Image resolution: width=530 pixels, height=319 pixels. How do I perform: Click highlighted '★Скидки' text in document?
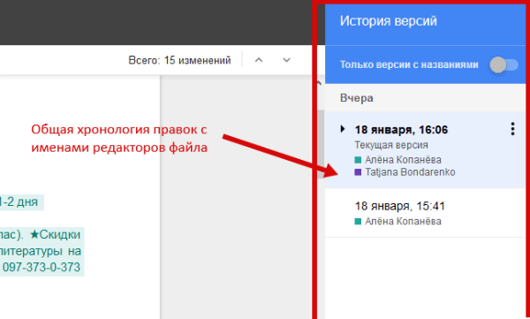click(x=55, y=234)
